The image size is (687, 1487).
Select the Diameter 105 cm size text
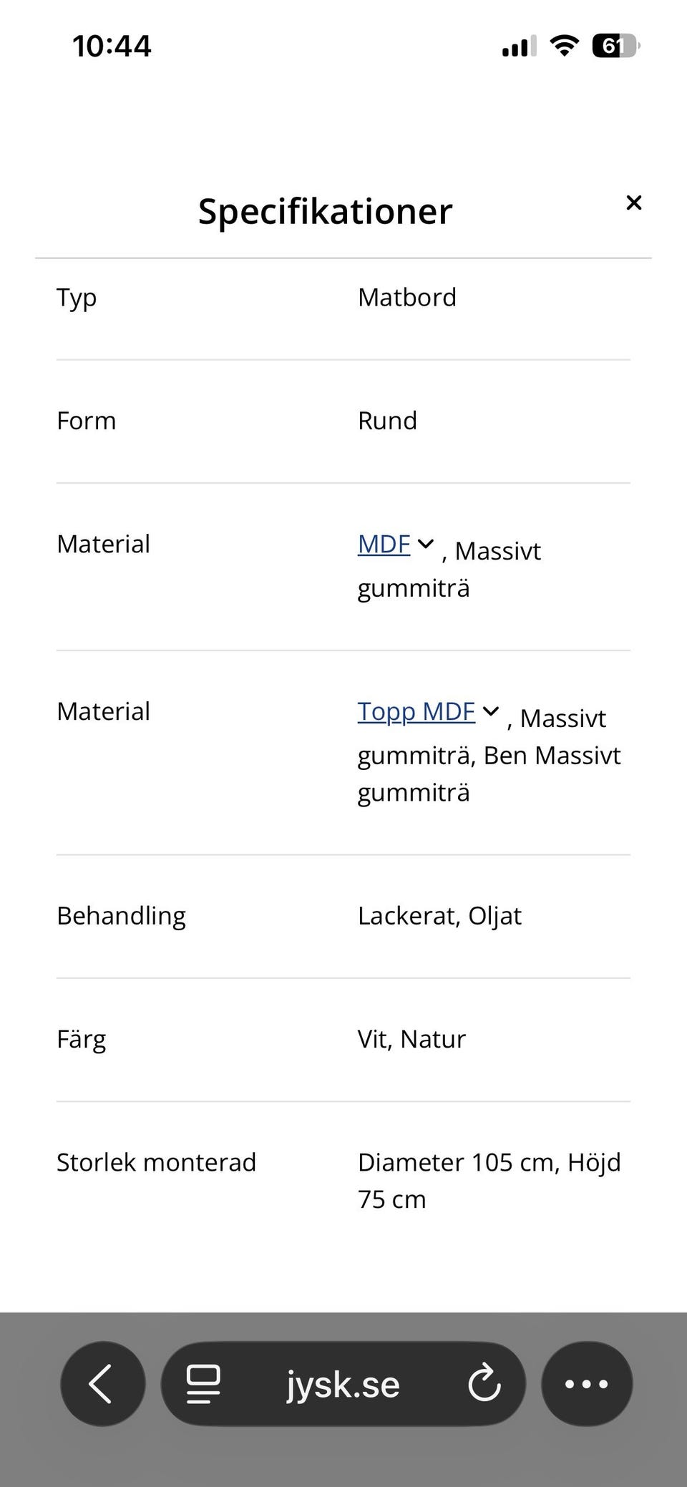tap(457, 1162)
